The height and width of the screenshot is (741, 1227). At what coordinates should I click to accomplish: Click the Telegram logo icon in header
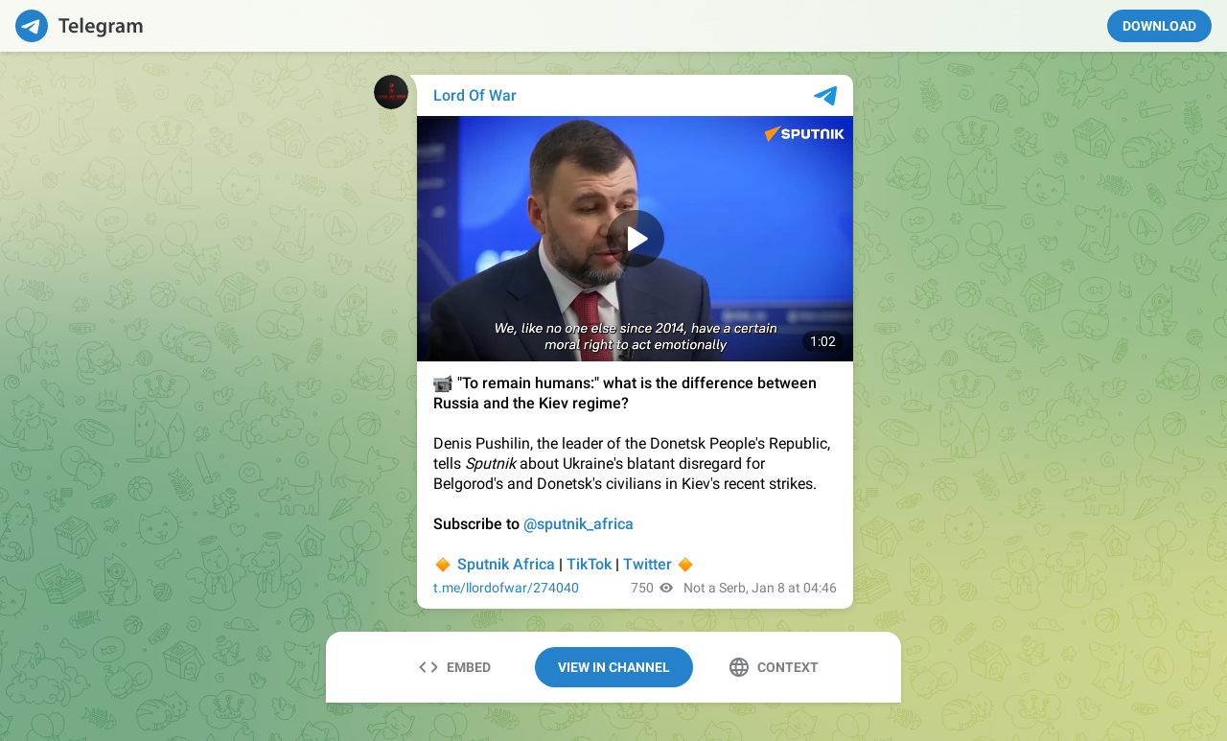(x=32, y=26)
